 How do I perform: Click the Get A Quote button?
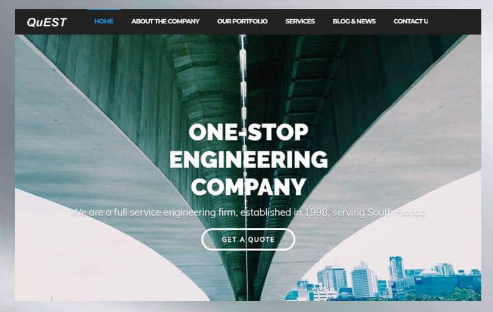[x=248, y=239]
